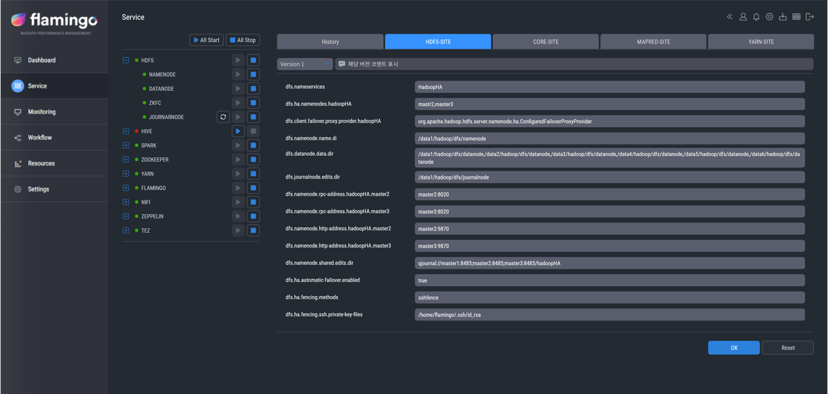Start the SPARK service
The width and height of the screenshot is (828, 394).
pos(238,145)
